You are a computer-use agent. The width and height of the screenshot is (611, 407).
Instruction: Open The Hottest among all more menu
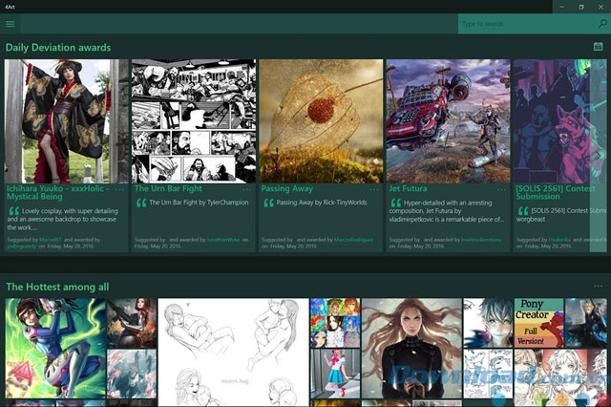click(599, 287)
